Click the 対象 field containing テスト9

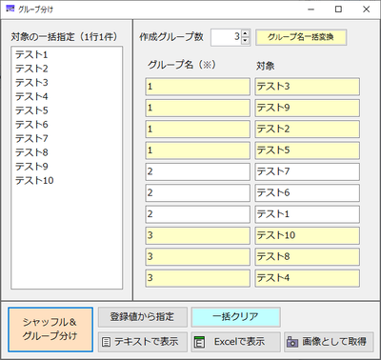[x=308, y=108]
